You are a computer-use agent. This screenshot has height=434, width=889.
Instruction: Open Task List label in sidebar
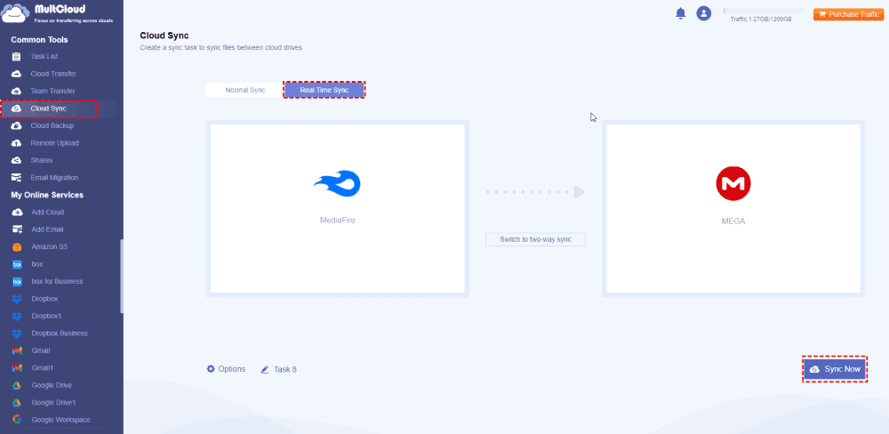tap(44, 57)
